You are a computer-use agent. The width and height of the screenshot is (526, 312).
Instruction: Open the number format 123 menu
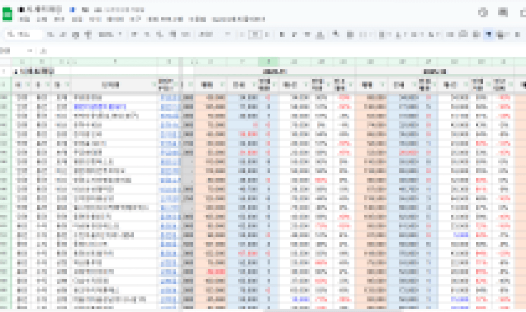coord(185,35)
